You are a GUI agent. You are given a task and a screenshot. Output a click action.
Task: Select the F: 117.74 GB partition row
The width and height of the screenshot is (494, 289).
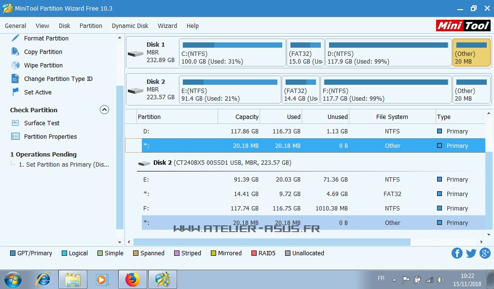(x=305, y=208)
